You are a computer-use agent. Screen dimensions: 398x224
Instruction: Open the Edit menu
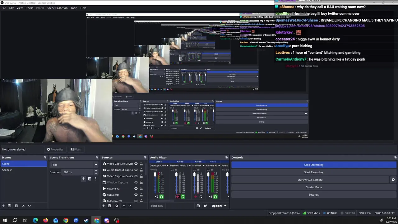[x=11, y=8]
